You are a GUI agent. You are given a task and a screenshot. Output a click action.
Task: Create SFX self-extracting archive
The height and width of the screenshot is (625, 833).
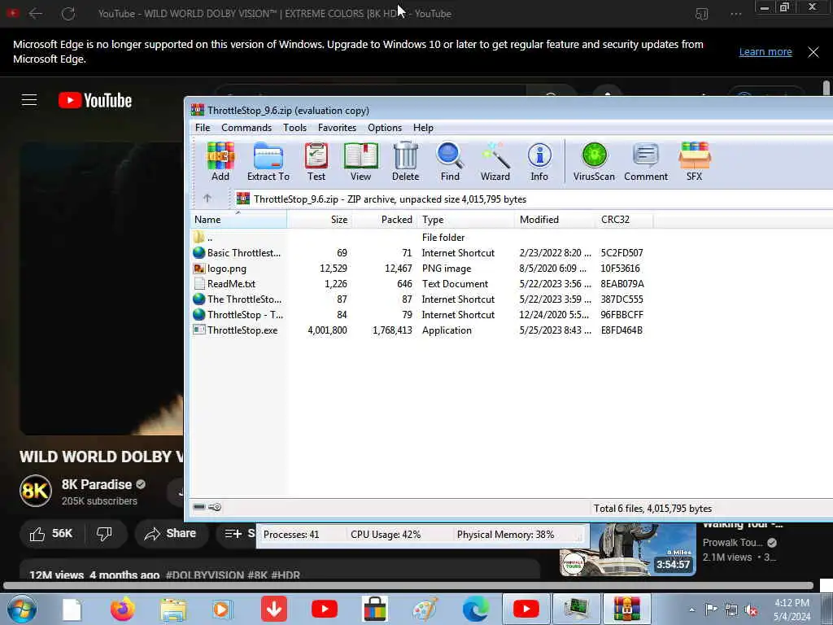pyautogui.click(x=695, y=162)
